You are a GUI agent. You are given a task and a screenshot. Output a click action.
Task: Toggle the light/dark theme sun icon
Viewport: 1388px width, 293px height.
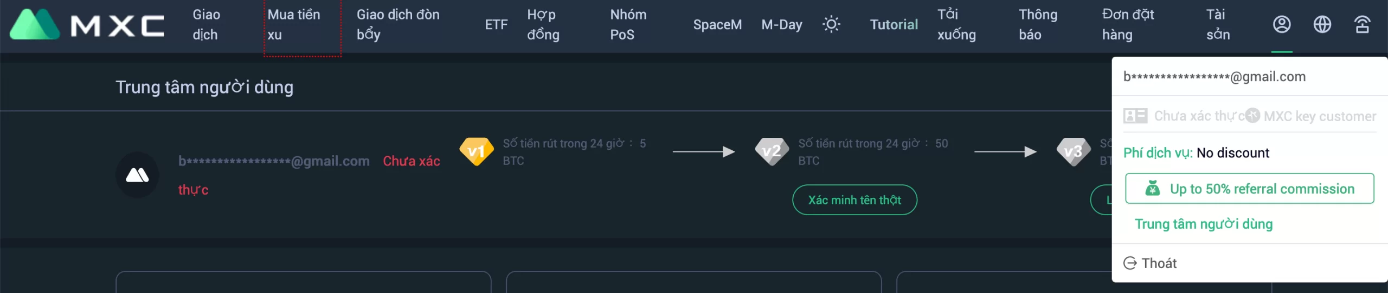point(831,24)
